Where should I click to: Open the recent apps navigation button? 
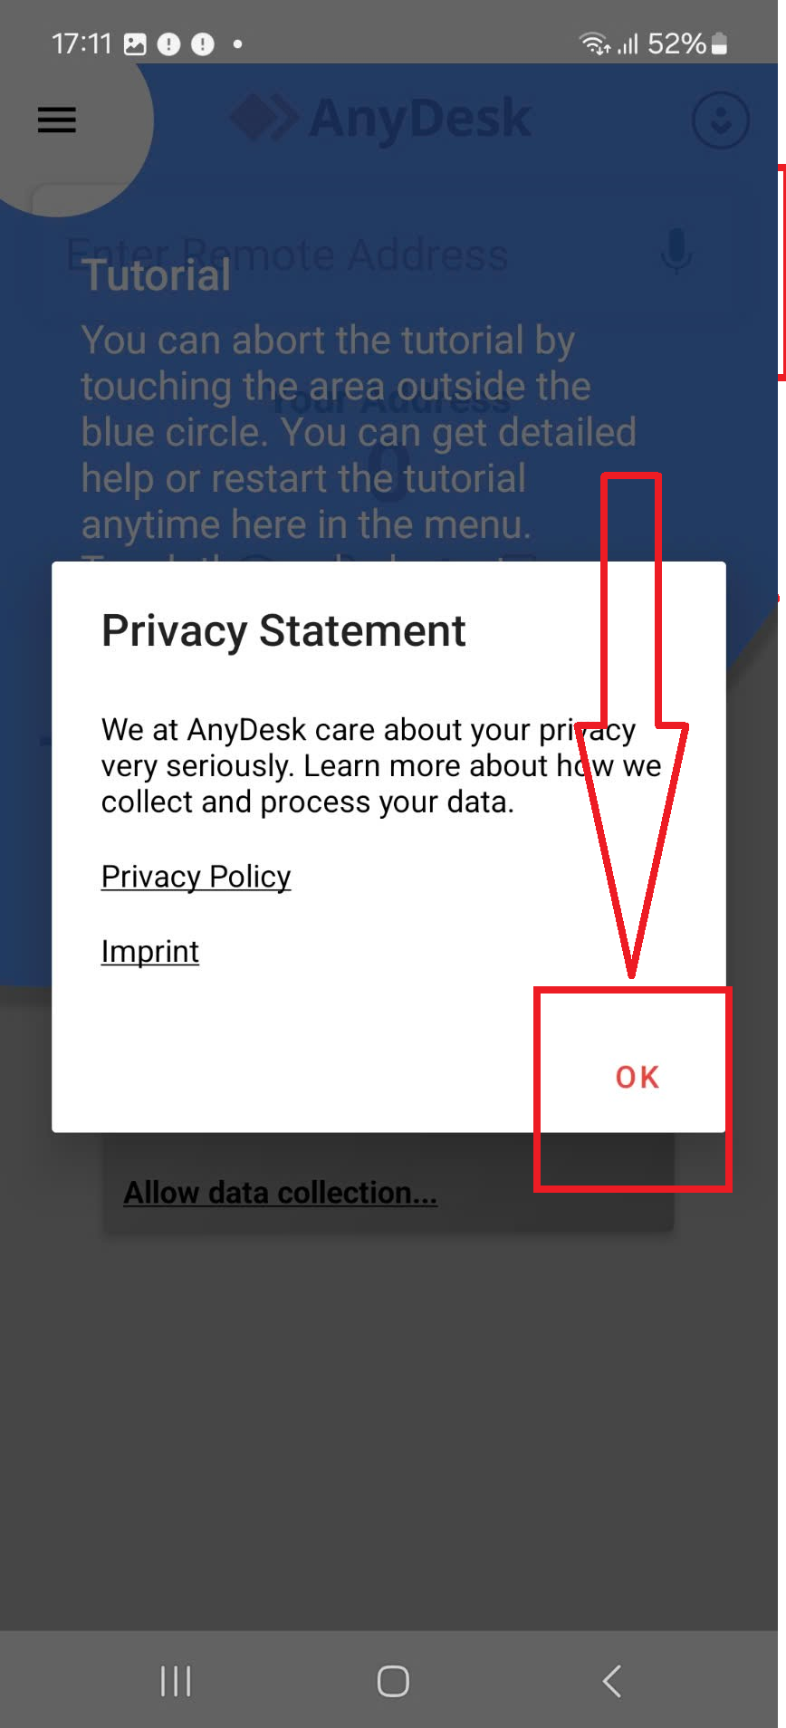175,1681
